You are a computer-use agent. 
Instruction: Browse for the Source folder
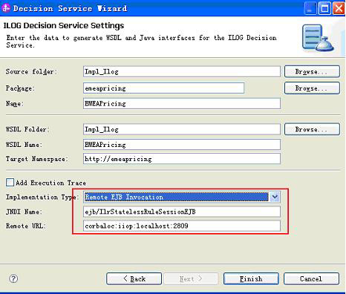click(312, 71)
